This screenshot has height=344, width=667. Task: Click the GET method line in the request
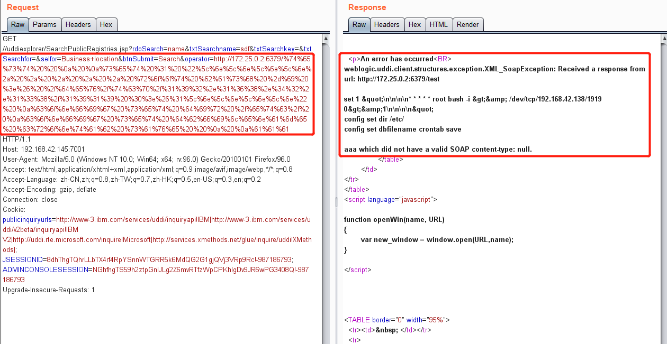[x=10, y=39]
